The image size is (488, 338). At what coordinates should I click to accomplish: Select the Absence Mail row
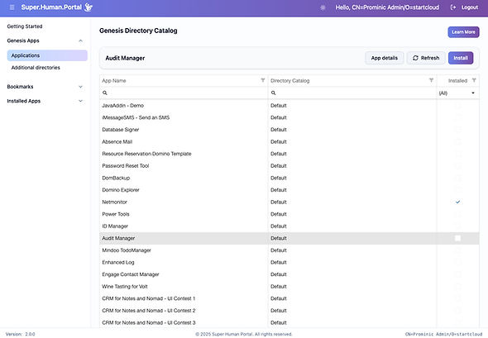coord(289,141)
